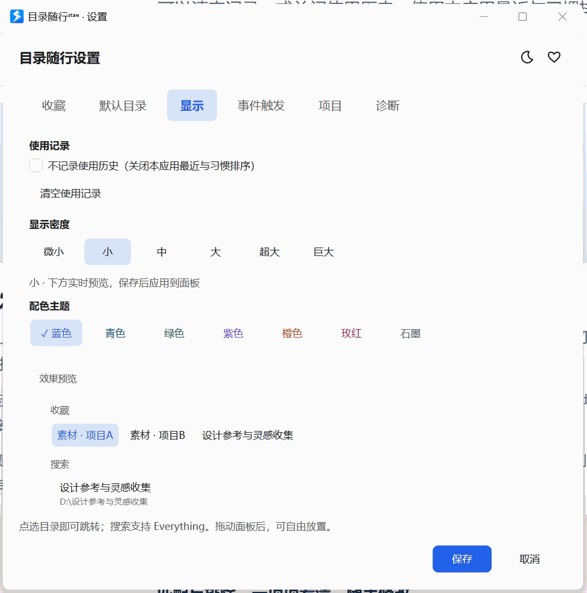587x593 pixels.
Task: Choose 微小 display density
Action: (53, 252)
